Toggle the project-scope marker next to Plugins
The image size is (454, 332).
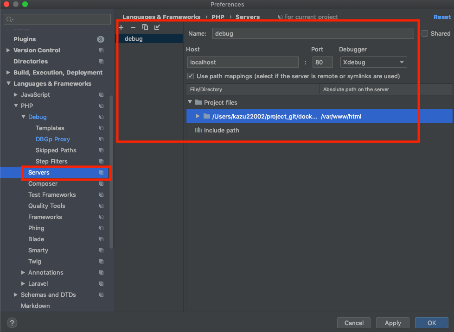tap(101, 39)
